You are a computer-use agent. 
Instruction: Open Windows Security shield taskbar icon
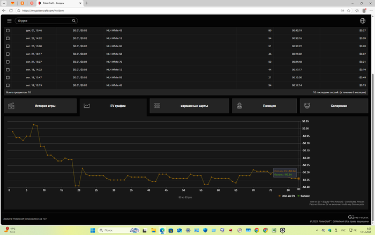[205, 230]
